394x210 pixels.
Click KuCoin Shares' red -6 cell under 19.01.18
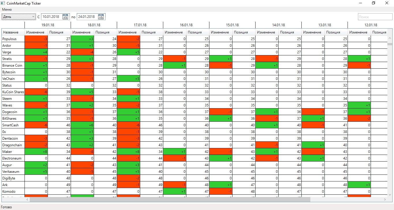tap(36, 92)
